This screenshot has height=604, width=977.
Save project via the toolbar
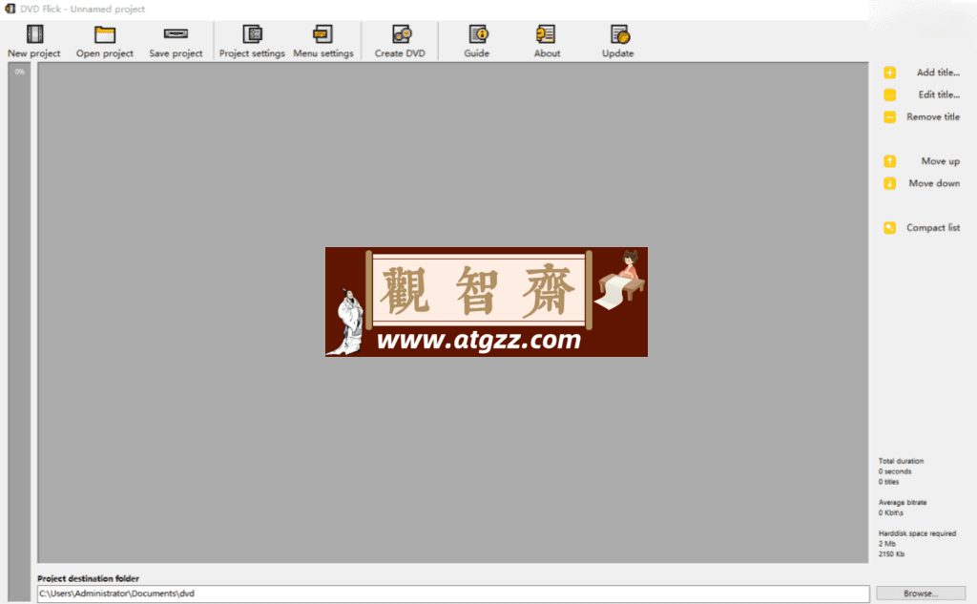[x=176, y=41]
